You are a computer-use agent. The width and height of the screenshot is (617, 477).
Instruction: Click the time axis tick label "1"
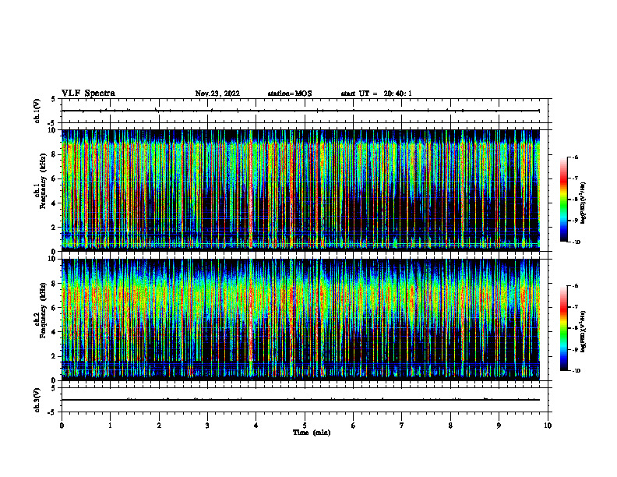110,426
